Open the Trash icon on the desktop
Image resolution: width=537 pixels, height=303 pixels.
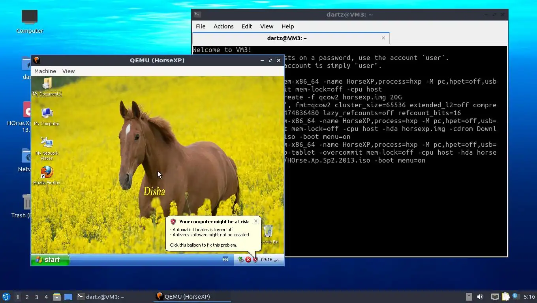point(27,206)
